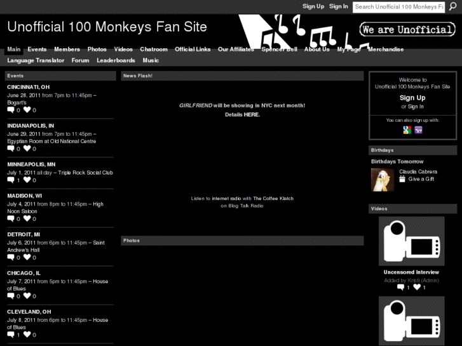The height and width of the screenshot is (346, 462).
Task: Open the MINNEAPOLIS, MN event title
Action: (31, 164)
